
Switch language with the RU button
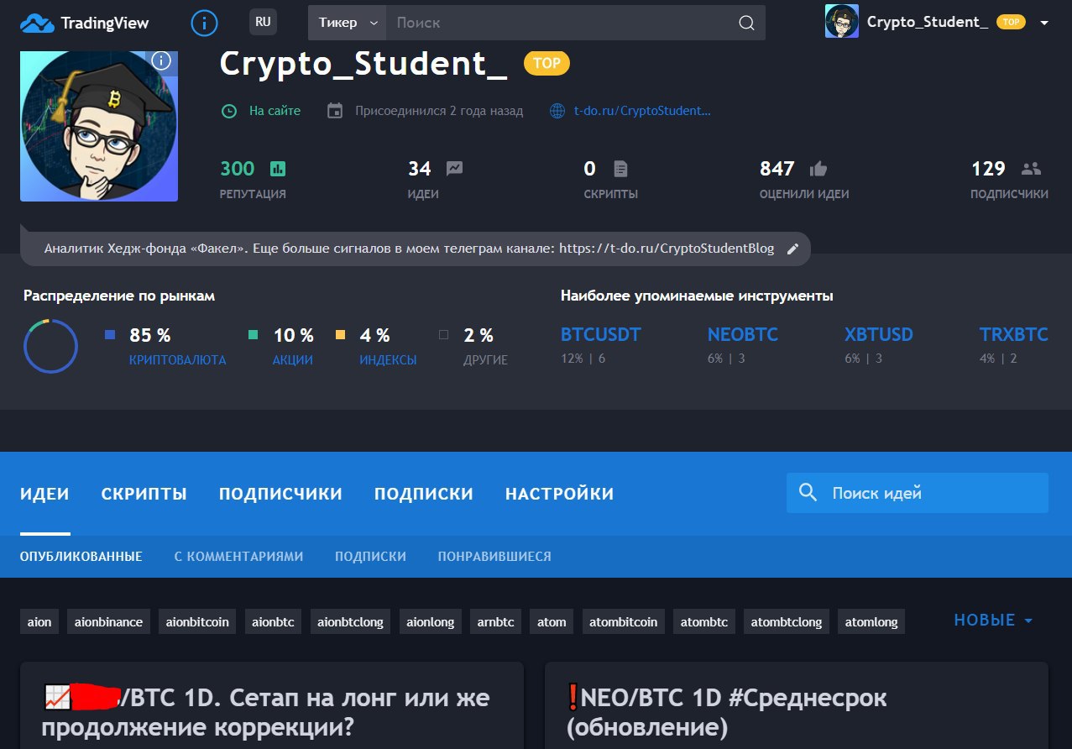(263, 22)
